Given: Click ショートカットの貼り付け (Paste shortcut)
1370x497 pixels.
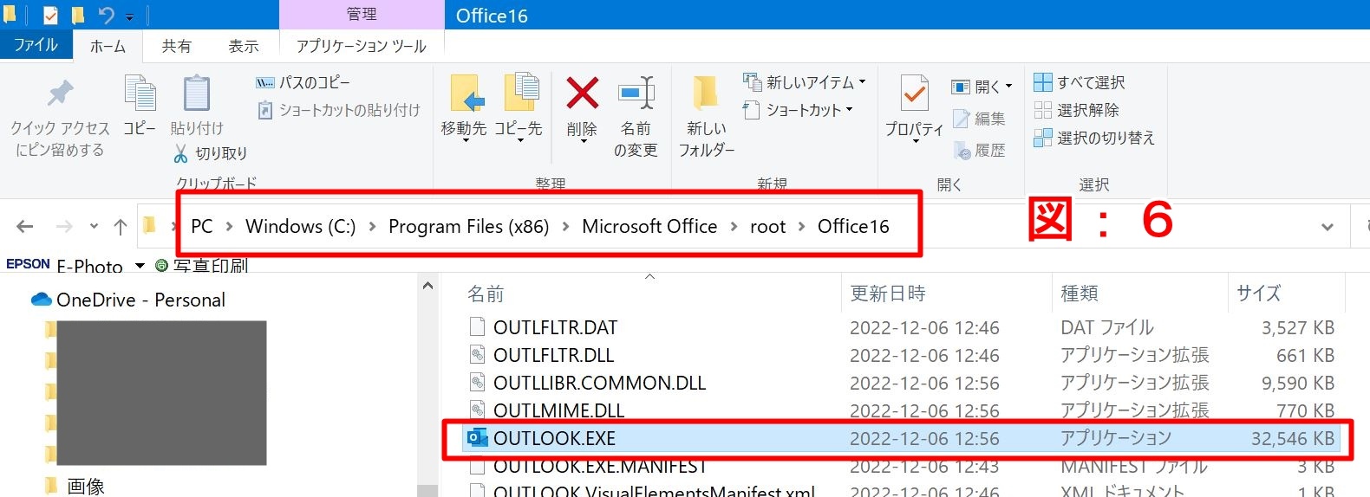Looking at the screenshot, I should 339,110.
